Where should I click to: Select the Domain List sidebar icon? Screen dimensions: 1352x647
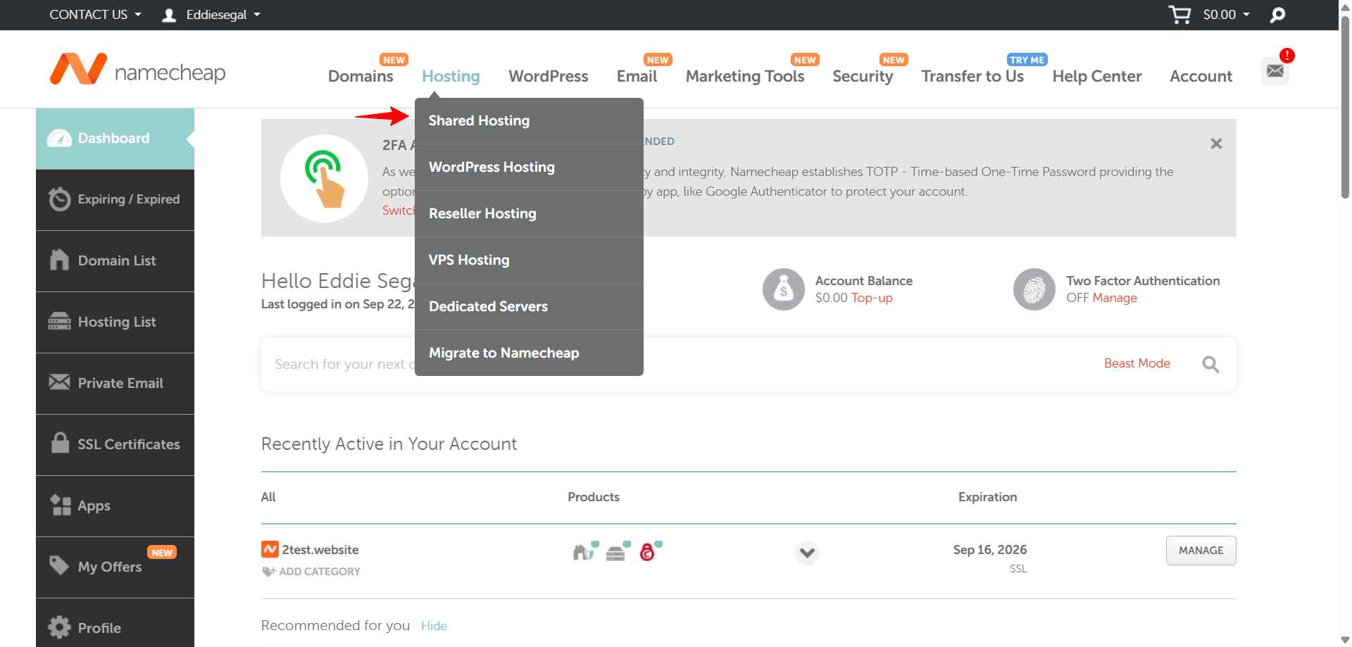pos(60,260)
